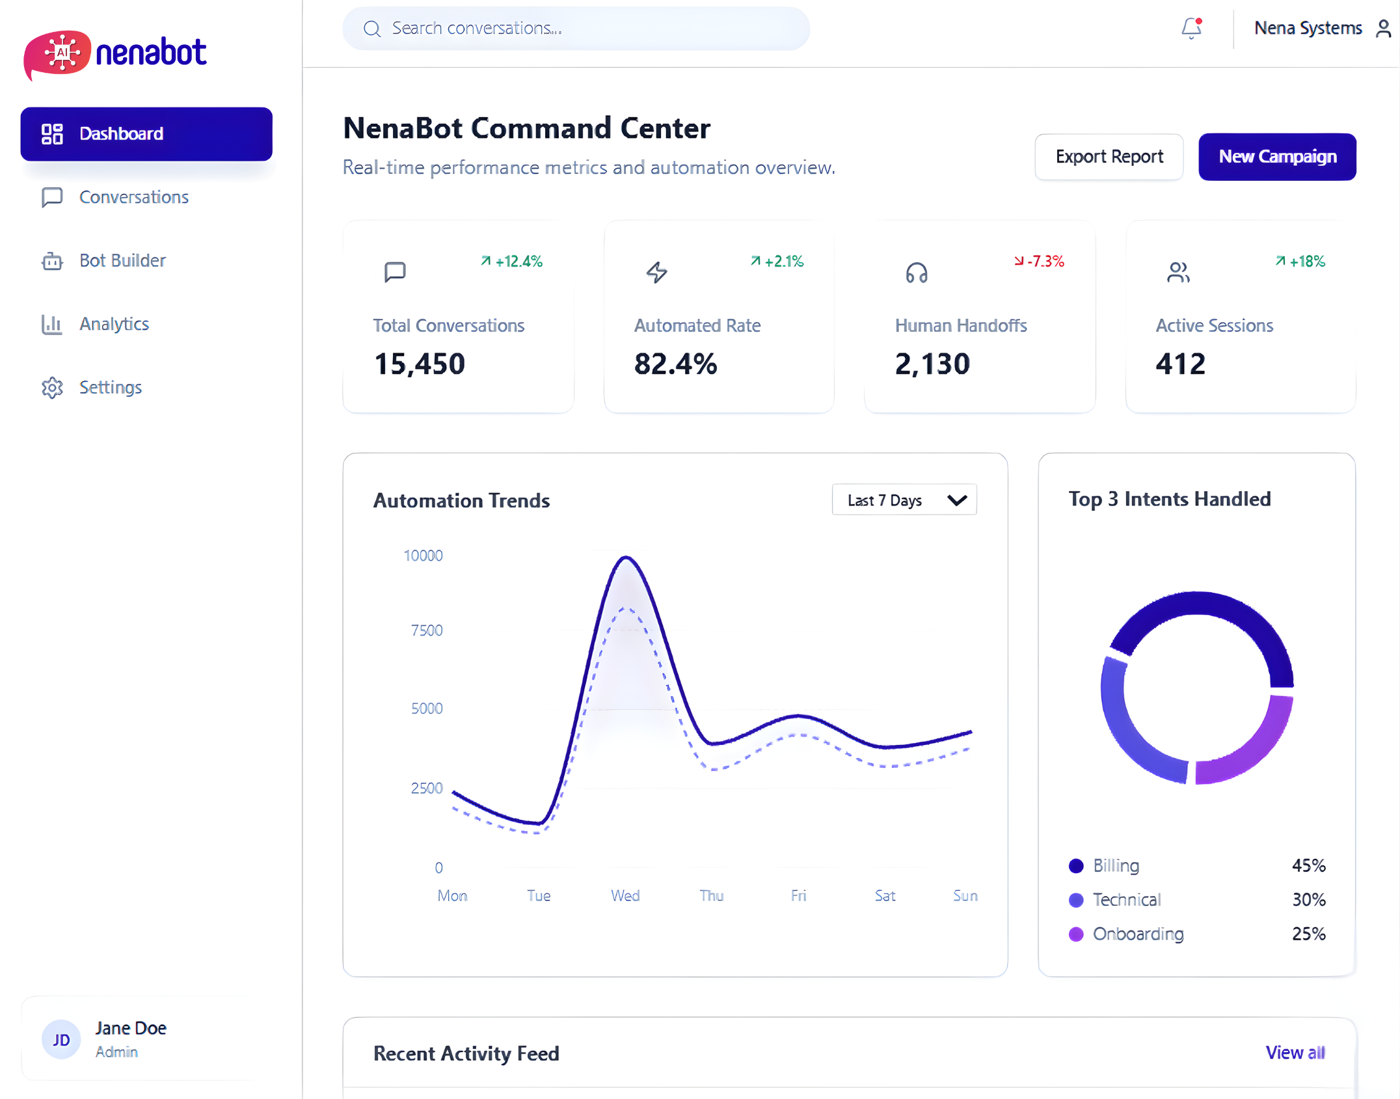Click the search magnifier icon
Screen dimensions: 1400x1099
[x=371, y=29]
